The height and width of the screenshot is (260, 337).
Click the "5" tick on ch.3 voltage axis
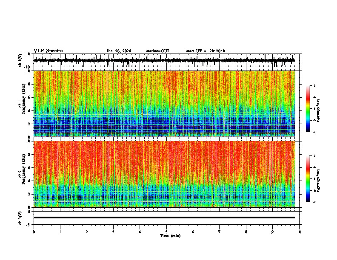click(x=30, y=211)
